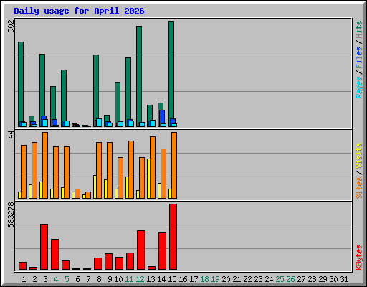Viewport: 367px width, 287px height.
Task: Click day label '15' on the x-axis
Action: (x=172, y=279)
